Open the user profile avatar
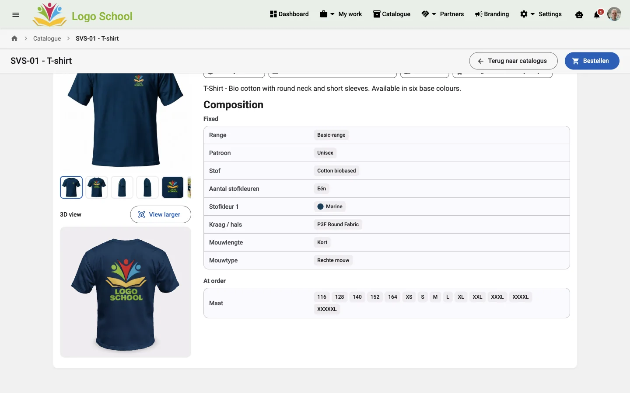Viewport: 630px width, 393px height. [614, 14]
